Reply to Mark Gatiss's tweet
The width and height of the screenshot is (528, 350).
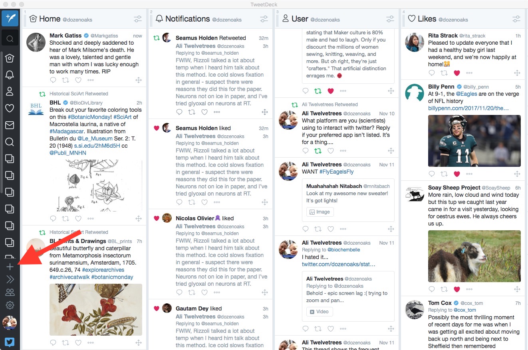pos(53,80)
